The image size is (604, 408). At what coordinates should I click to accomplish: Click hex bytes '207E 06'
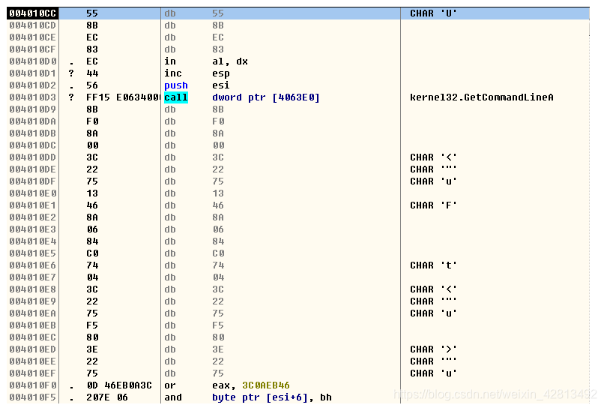click(x=106, y=397)
